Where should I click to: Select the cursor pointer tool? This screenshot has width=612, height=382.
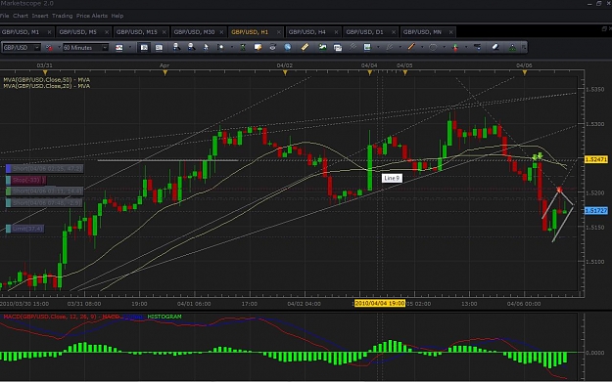tap(206, 47)
